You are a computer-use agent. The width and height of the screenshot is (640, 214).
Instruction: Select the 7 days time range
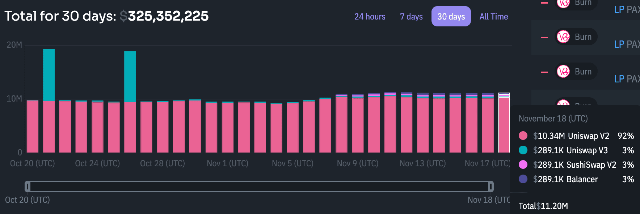point(411,17)
